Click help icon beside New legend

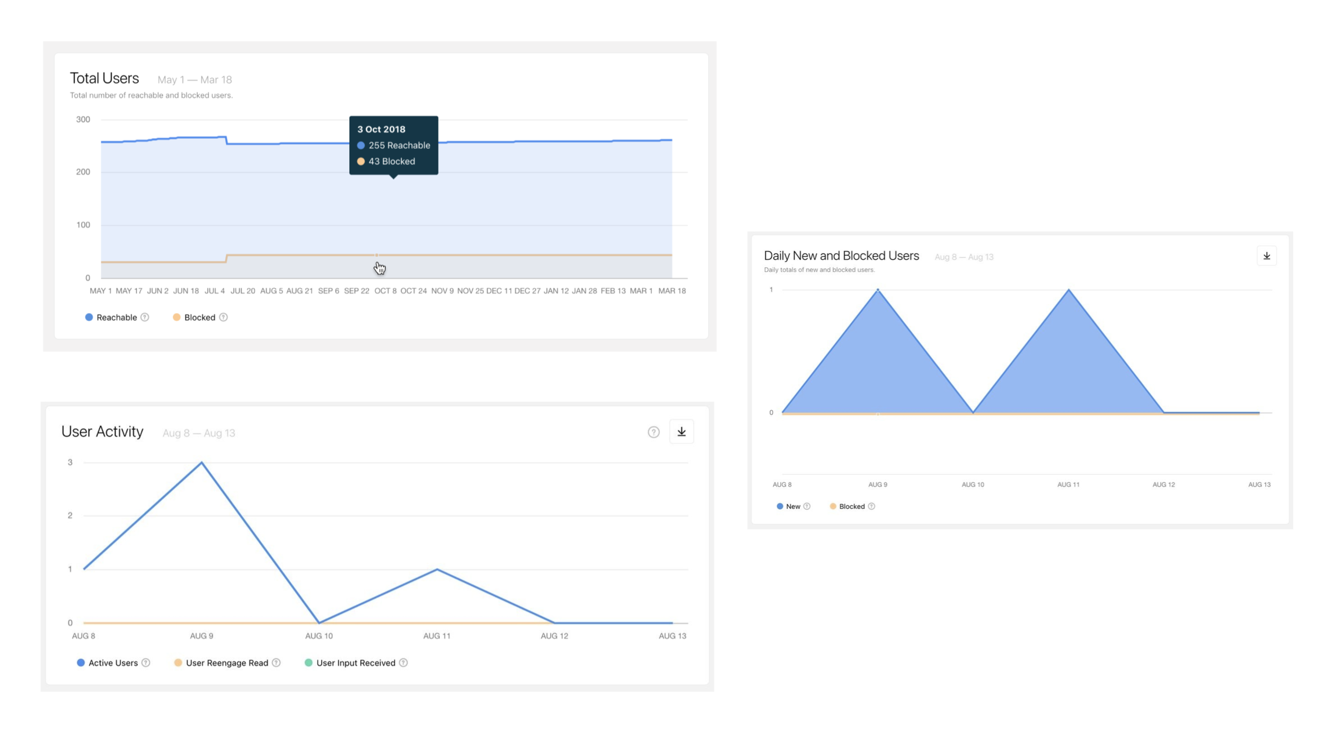[x=806, y=506]
